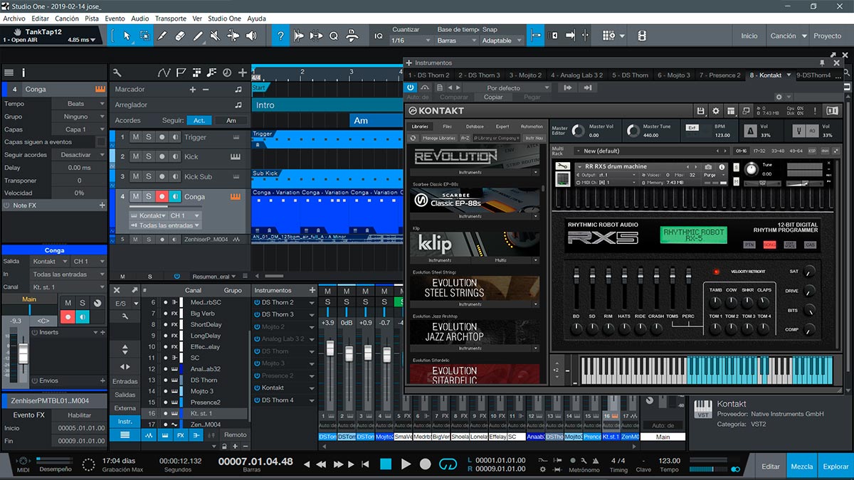
Task: Open the Kontakt Automation tab
Action: pyautogui.click(x=532, y=127)
